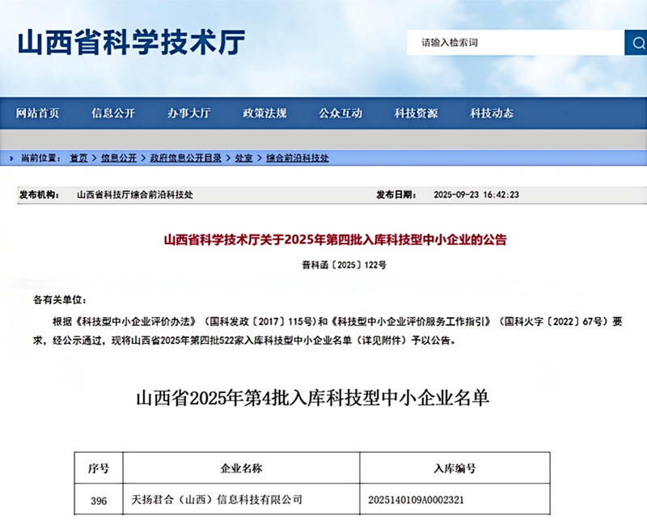
Task: Open the 公众互动 navigation item
Action: coord(340,113)
